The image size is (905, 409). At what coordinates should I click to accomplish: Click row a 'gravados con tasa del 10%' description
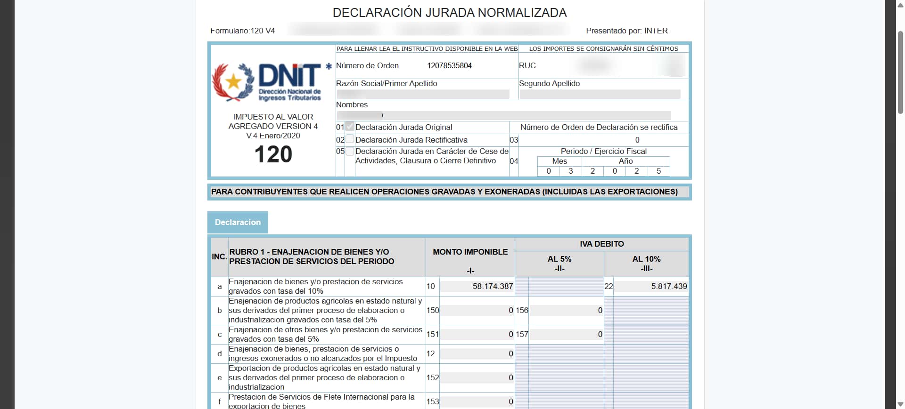[316, 286]
